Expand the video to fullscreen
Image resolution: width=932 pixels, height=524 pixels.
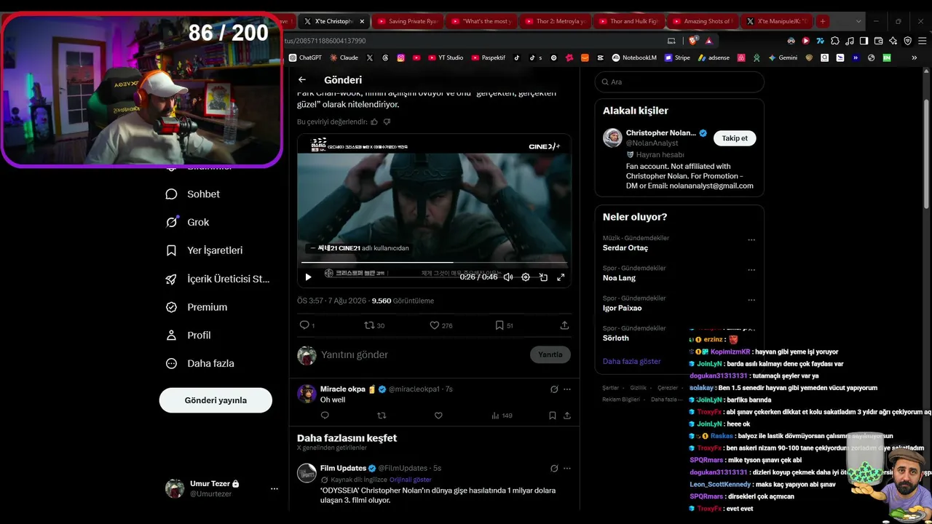(561, 277)
